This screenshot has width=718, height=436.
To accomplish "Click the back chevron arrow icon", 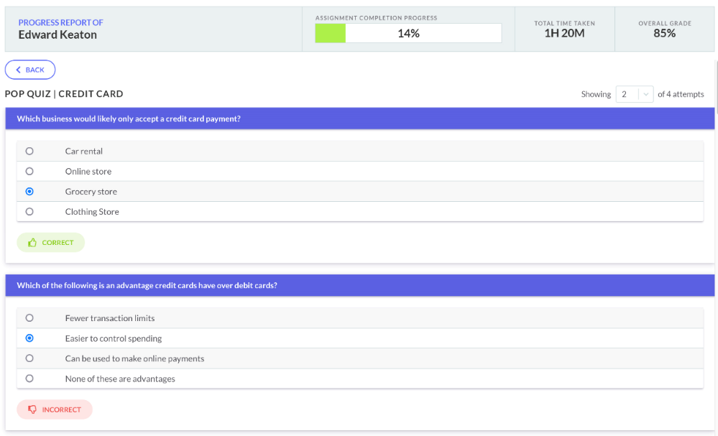I will coord(18,70).
